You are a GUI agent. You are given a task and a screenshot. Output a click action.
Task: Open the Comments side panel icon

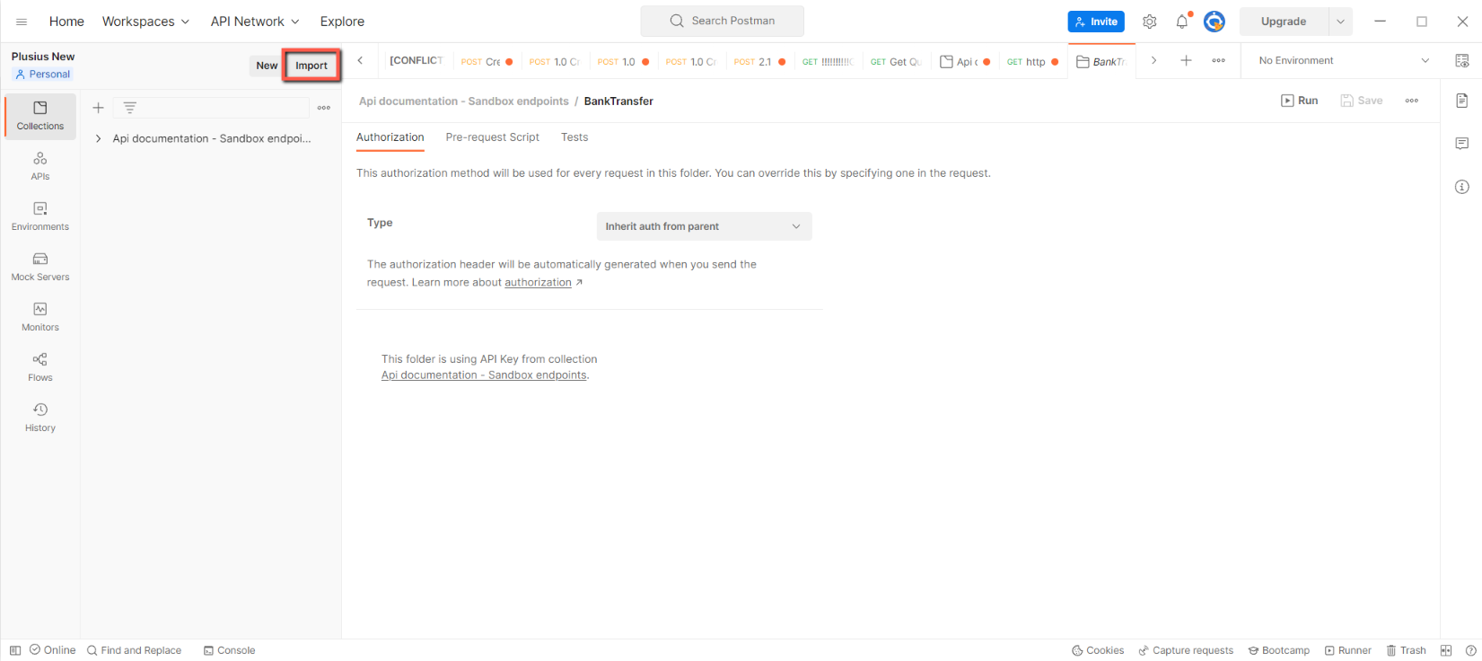coord(1462,144)
